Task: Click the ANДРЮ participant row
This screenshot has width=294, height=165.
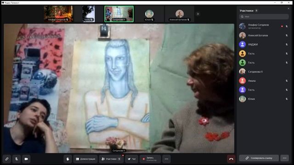Action: [264, 44]
